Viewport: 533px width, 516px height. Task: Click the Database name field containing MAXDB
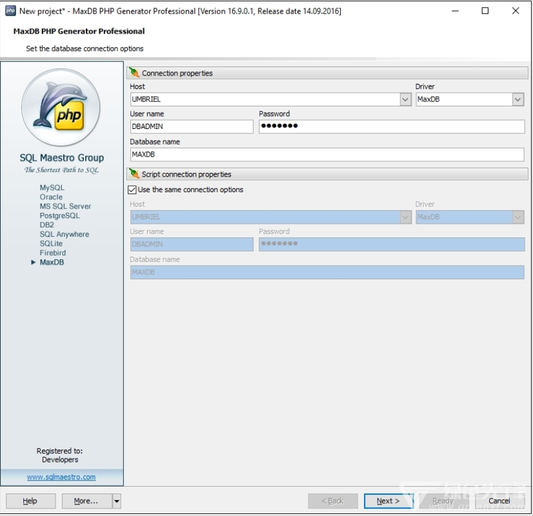coord(327,155)
